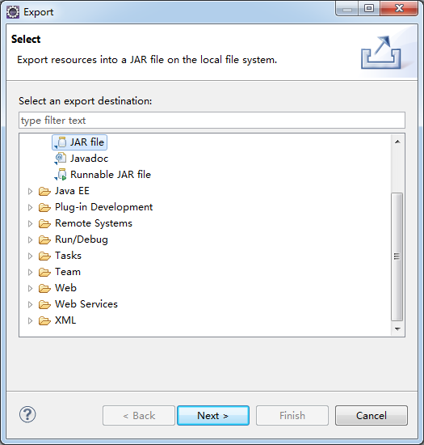
Task: Select the Tasks tree item
Action: pyautogui.click(x=69, y=256)
